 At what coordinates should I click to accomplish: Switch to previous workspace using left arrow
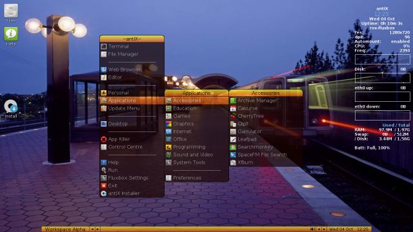[92, 229]
